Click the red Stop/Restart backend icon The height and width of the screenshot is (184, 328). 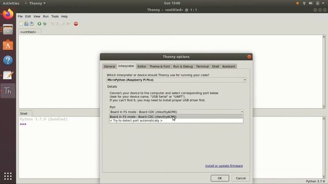tap(76, 24)
